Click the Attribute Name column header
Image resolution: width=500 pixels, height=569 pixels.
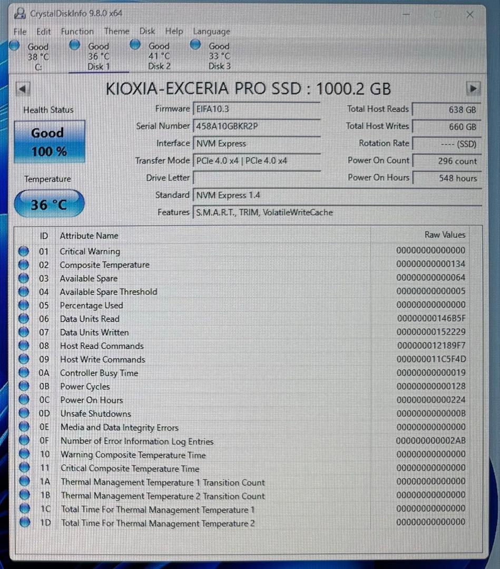(89, 236)
